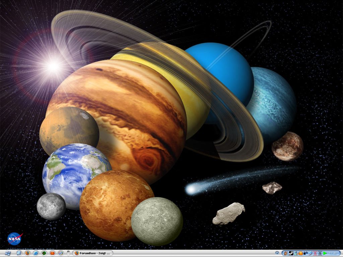
Task: Launch Windows Media Player from quick launch
Action: pos(61,253)
